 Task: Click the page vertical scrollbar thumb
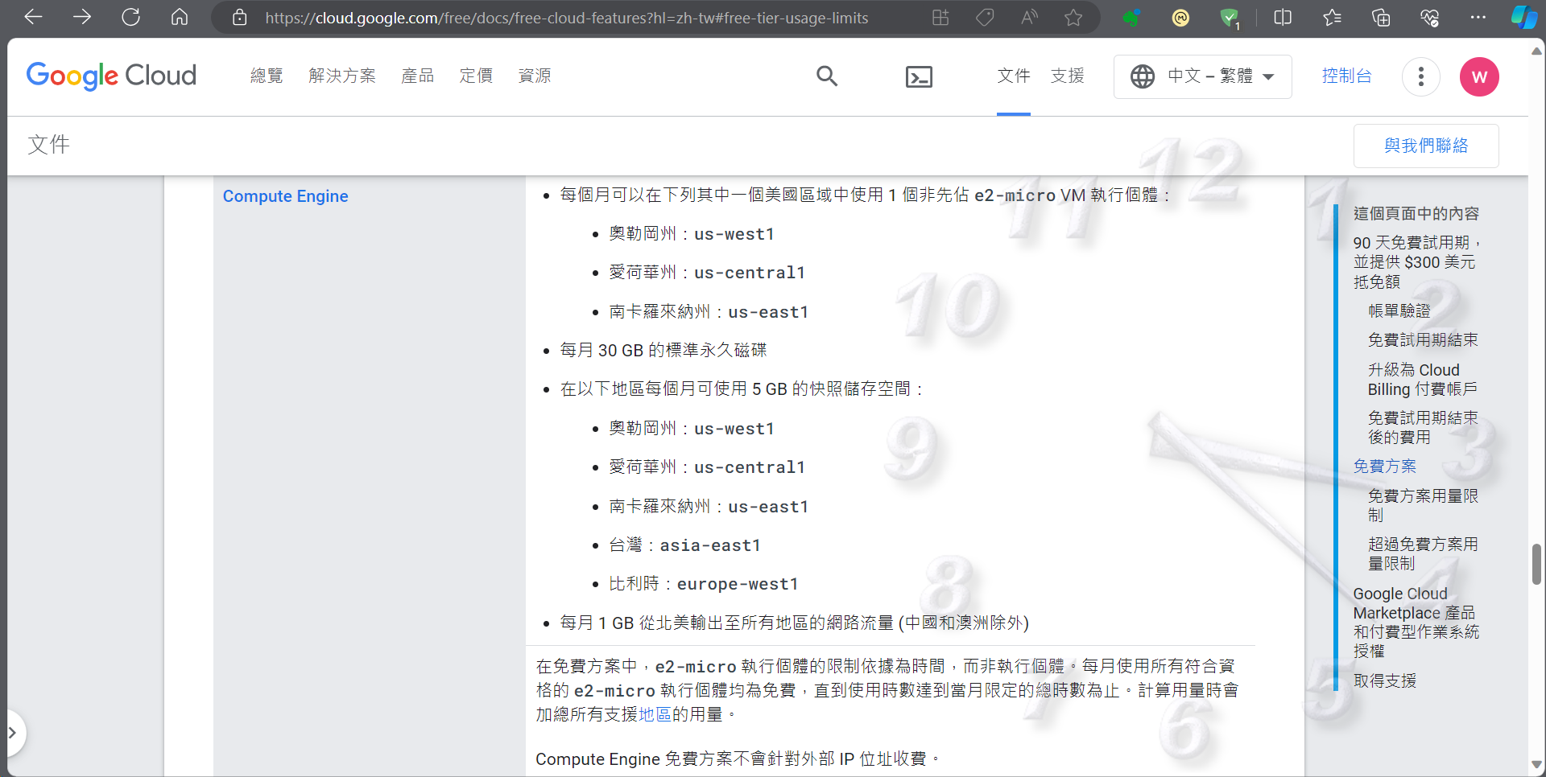[x=1536, y=565]
